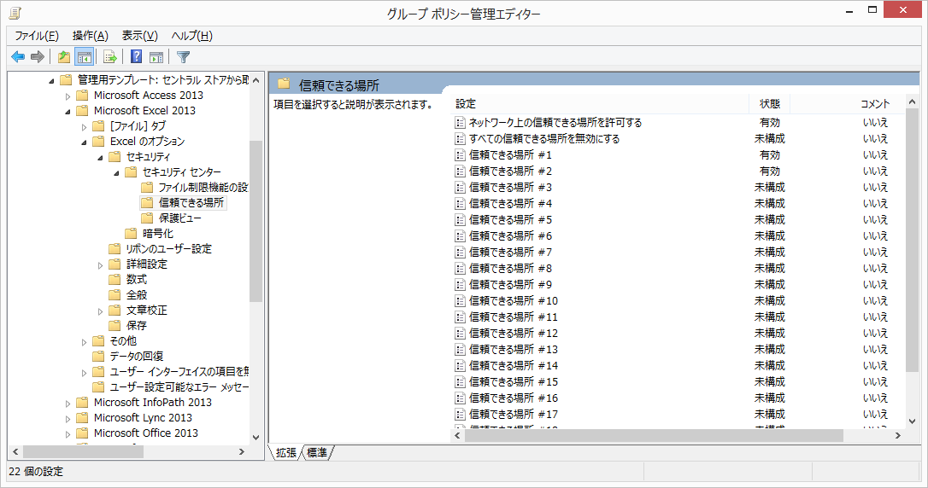928x488 pixels.
Task: Switch to the 標準 tab
Action: 317,452
